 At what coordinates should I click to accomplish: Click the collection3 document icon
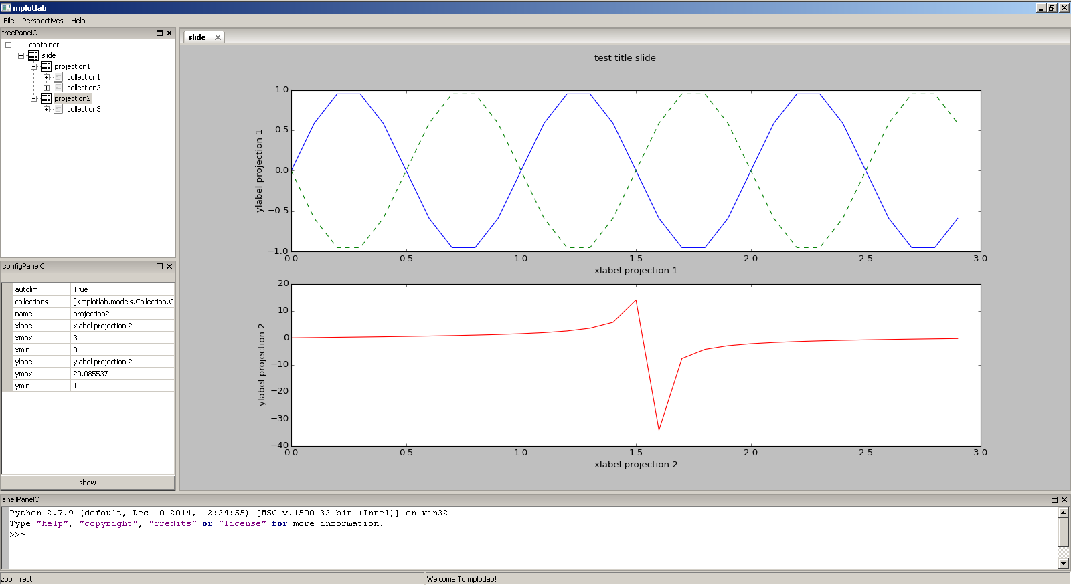(x=58, y=109)
